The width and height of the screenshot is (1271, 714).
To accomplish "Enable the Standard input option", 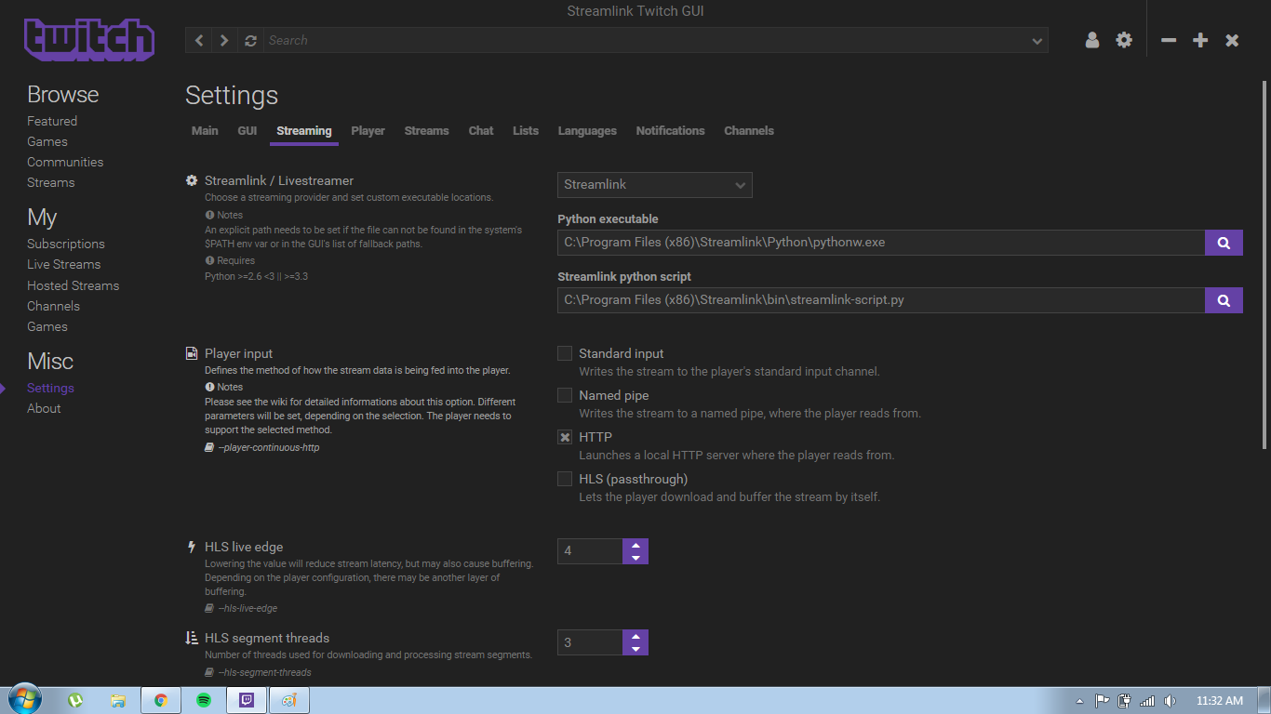I will pyautogui.click(x=565, y=353).
